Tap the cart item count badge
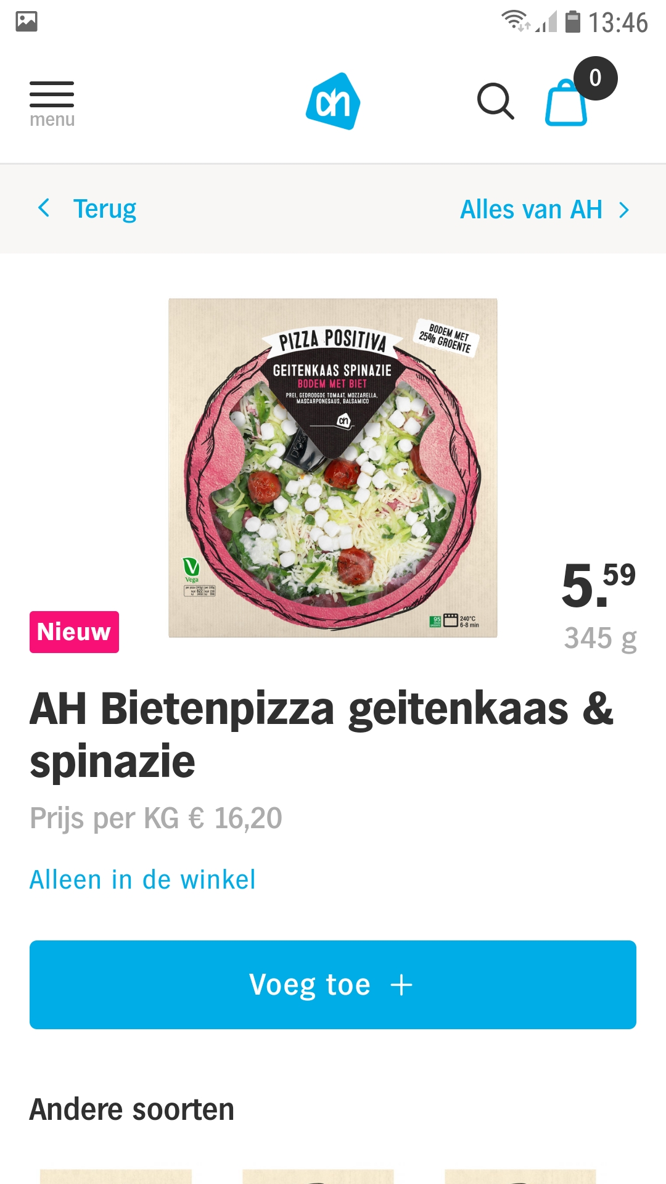Screen dimensions: 666x1184 tap(595, 78)
